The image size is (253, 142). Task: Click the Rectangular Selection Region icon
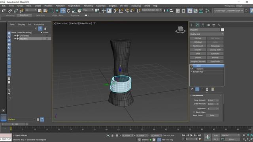click(51, 11)
